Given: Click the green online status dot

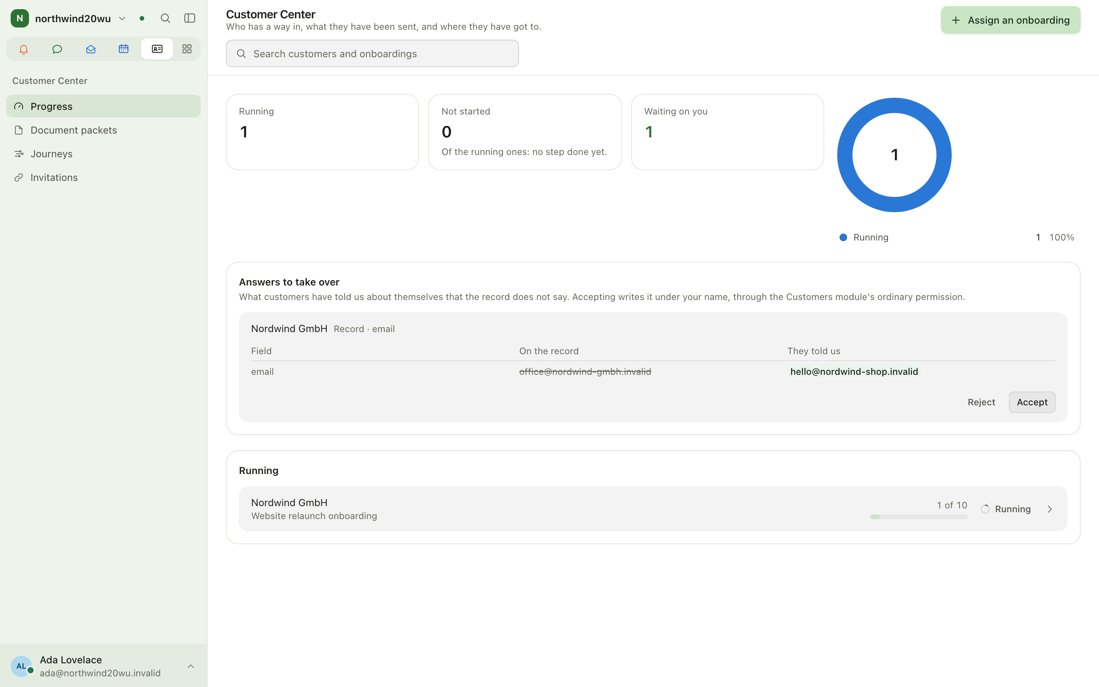Looking at the screenshot, I should [x=142, y=18].
